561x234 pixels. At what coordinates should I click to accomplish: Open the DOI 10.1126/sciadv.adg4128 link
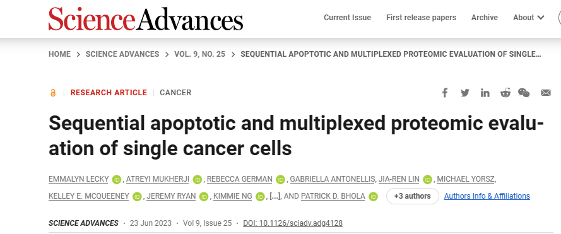(293, 223)
